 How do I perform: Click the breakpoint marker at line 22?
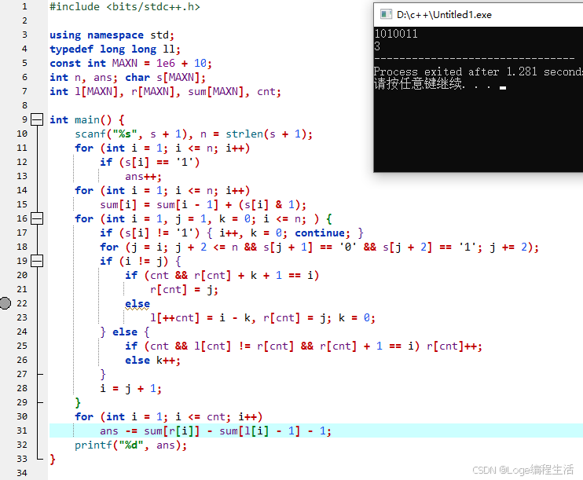[x=5, y=303]
